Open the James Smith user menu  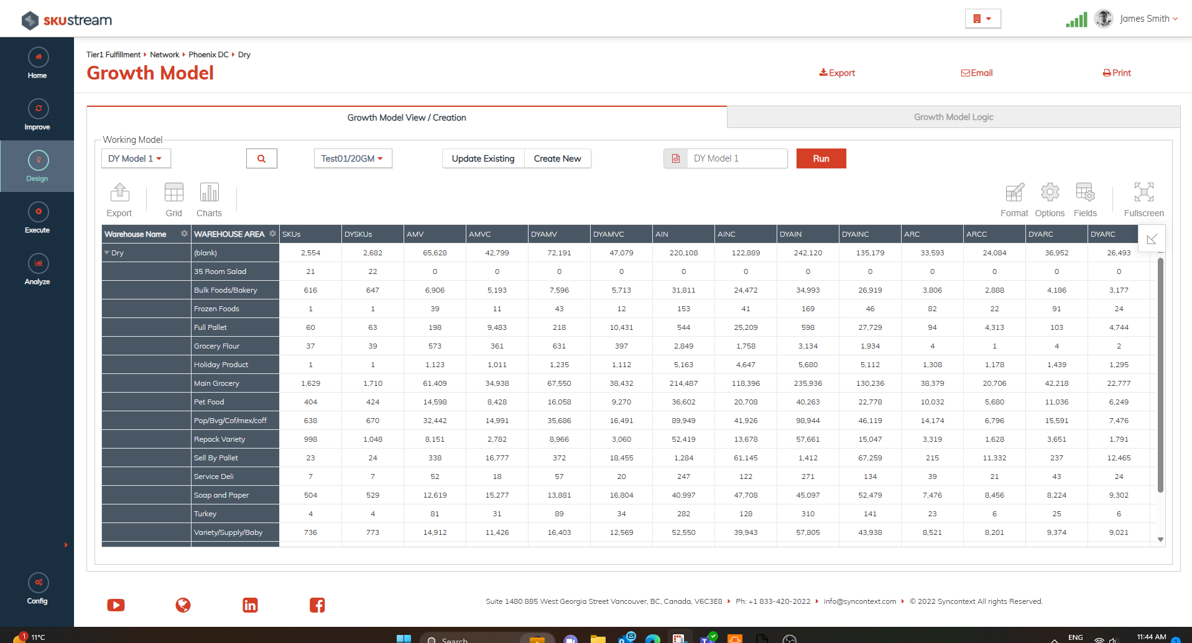coord(1148,19)
